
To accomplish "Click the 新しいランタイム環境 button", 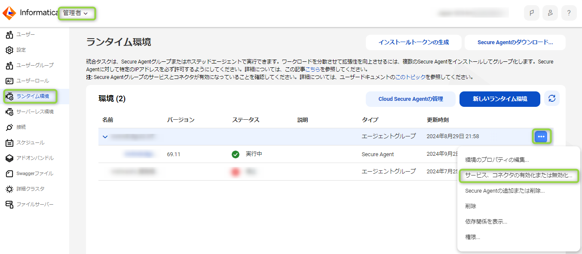I will pos(499,99).
